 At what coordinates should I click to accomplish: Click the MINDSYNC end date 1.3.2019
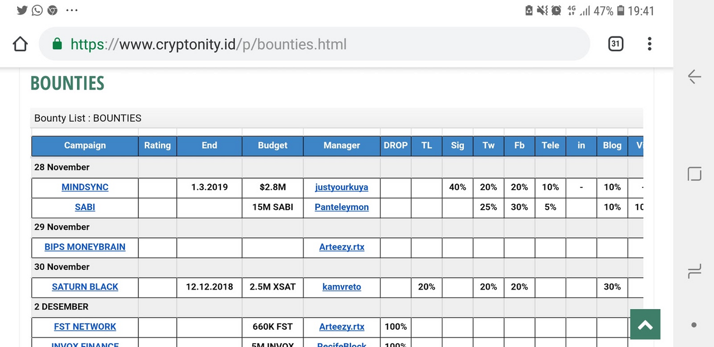(209, 187)
